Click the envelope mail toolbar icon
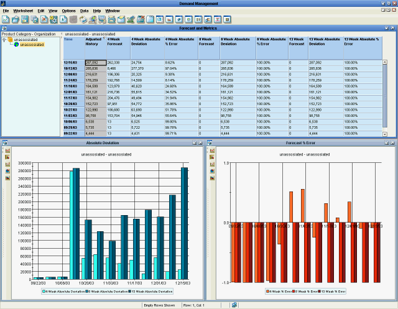Viewport: 398px width, 309px height. [x=121, y=19]
